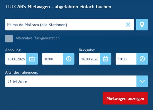Clear the Palma de Mallorca location text
The image size is (153, 110).
[128, 25]
